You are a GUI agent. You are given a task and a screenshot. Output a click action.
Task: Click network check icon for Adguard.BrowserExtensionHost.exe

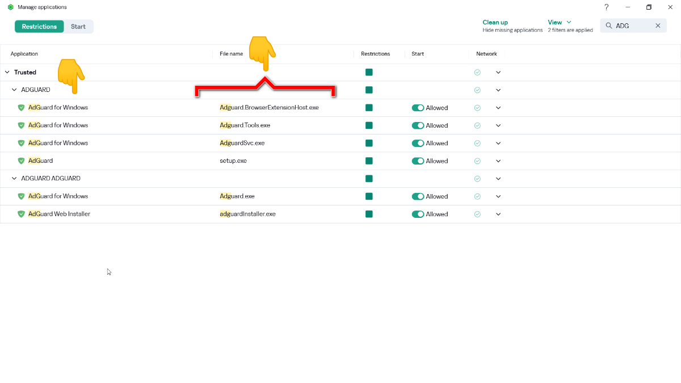tap(477, 108)
